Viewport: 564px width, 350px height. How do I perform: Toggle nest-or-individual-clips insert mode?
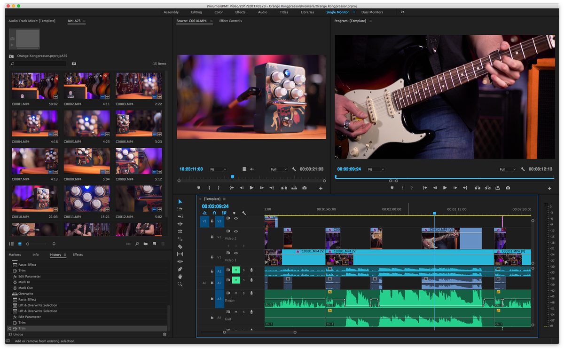(205, 213)
